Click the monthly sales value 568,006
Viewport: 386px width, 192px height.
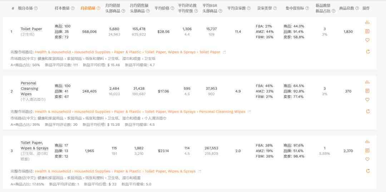89,31
